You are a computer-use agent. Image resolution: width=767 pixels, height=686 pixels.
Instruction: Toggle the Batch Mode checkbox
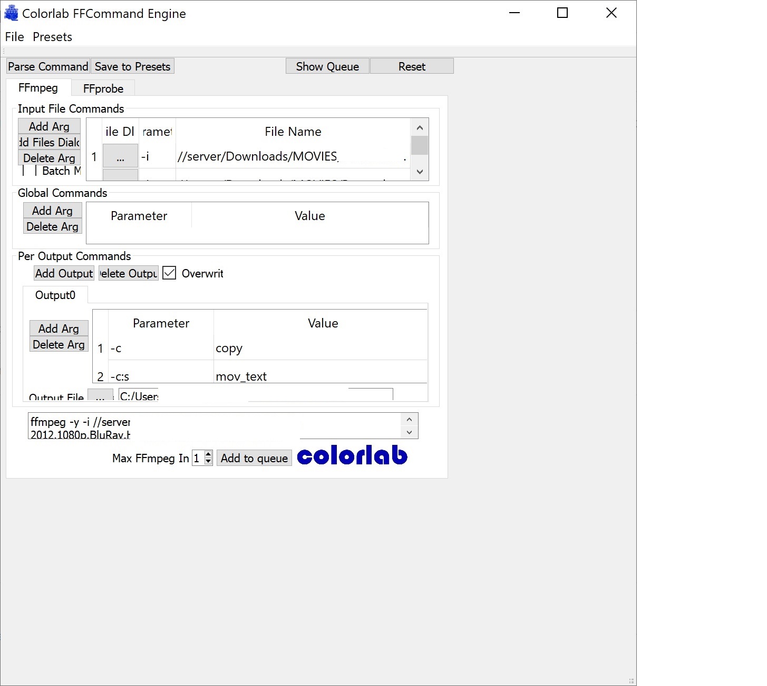(30, 171)
